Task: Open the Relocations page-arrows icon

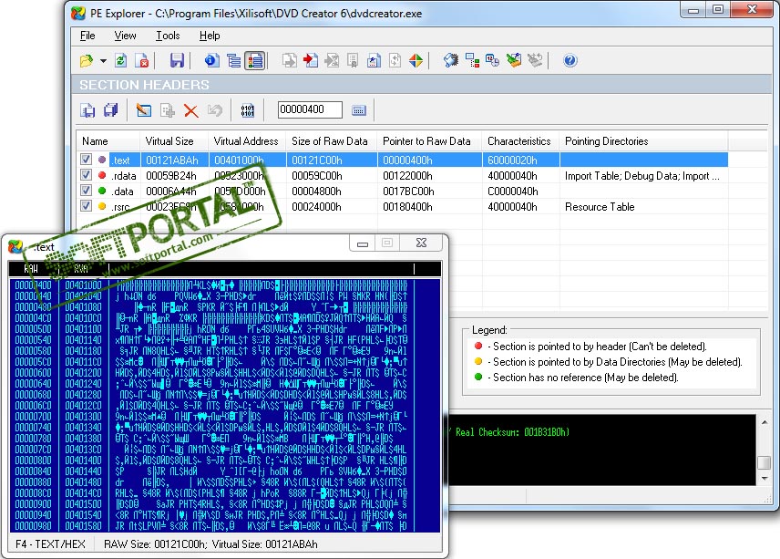Action: [x=395, y=61]
